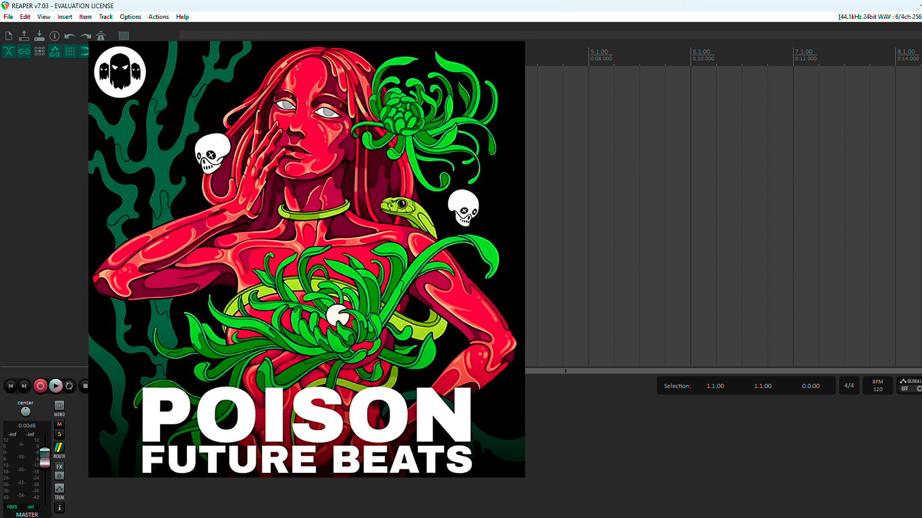This screenshot has height=518, width=922.
Task: Open the Edit menu
Action: coord(25,17)
